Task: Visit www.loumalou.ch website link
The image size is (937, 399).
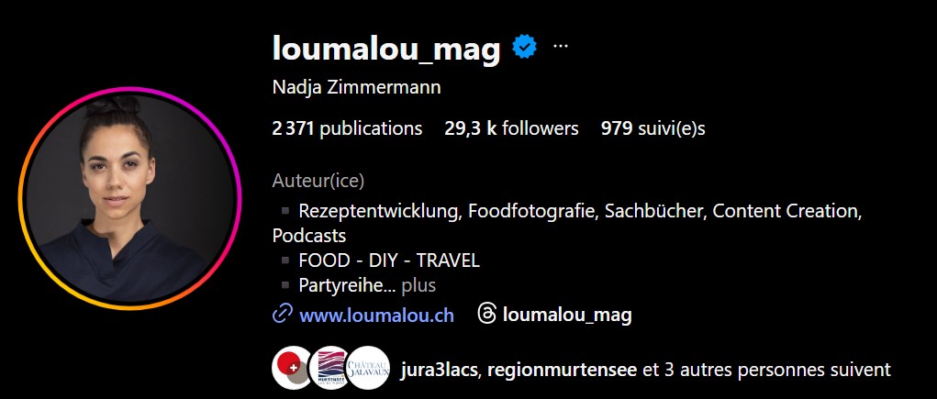Action: pyautogui.click(x=376, y=315)
